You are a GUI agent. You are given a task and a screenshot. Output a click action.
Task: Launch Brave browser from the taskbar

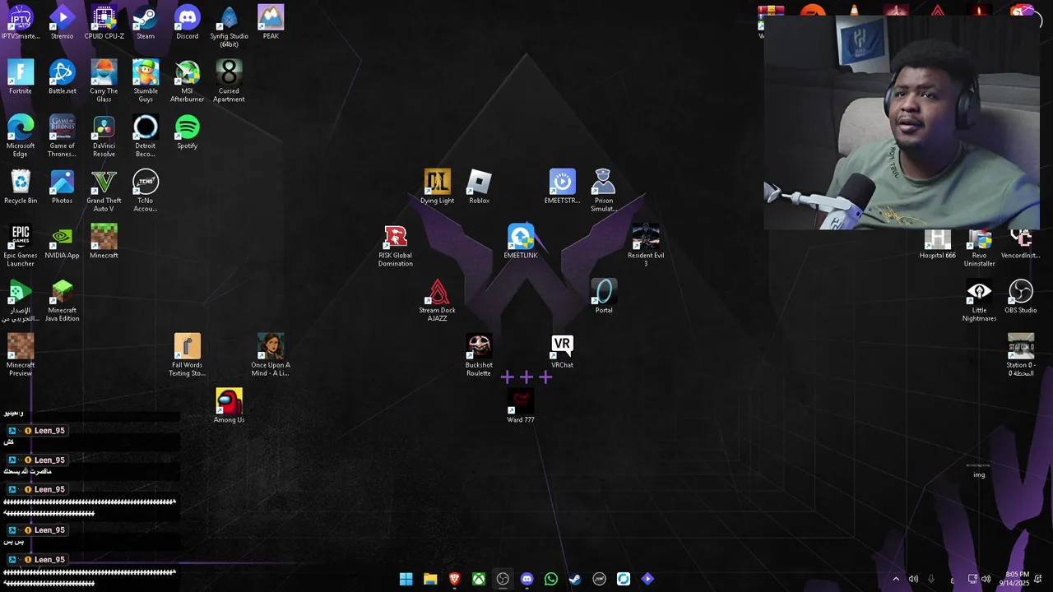click(x=454, y=579)
